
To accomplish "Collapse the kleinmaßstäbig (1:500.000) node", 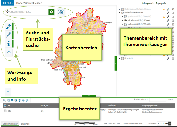I will (x=122, y=24).
